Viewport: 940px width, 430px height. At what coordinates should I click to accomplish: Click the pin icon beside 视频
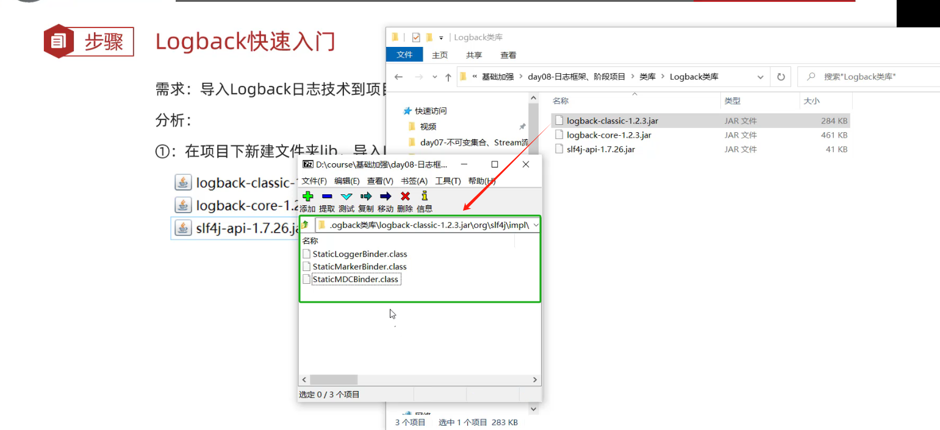pyautogui.click(x=522, y=127)
